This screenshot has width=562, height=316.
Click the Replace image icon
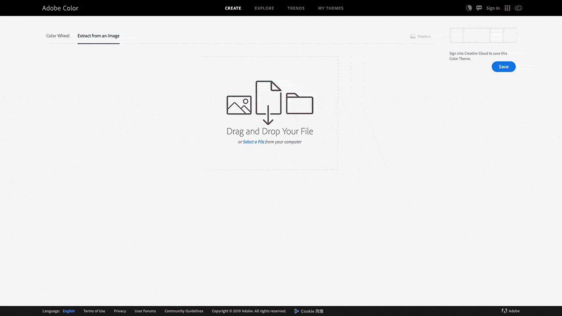[x=413, y=36]
